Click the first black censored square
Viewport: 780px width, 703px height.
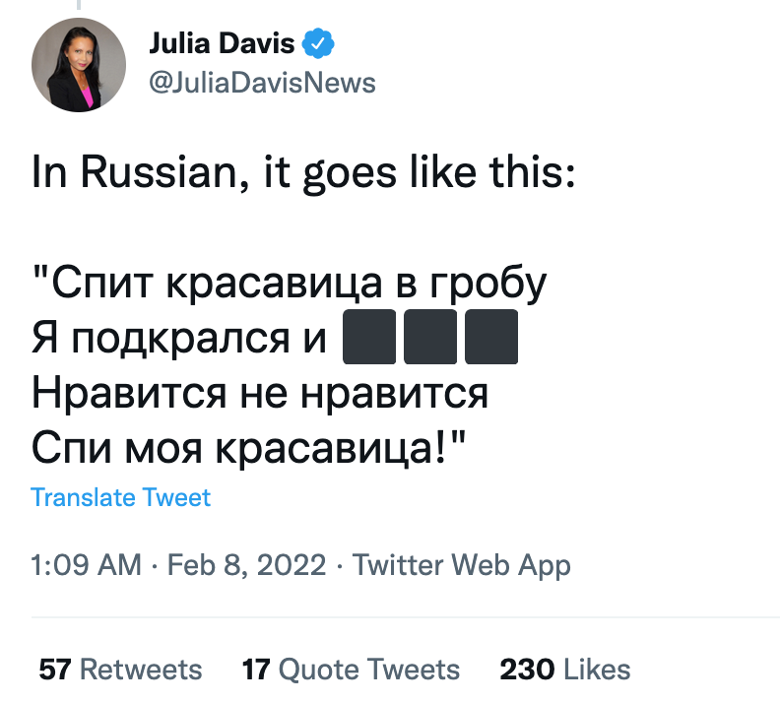click(x=368, y=338)
